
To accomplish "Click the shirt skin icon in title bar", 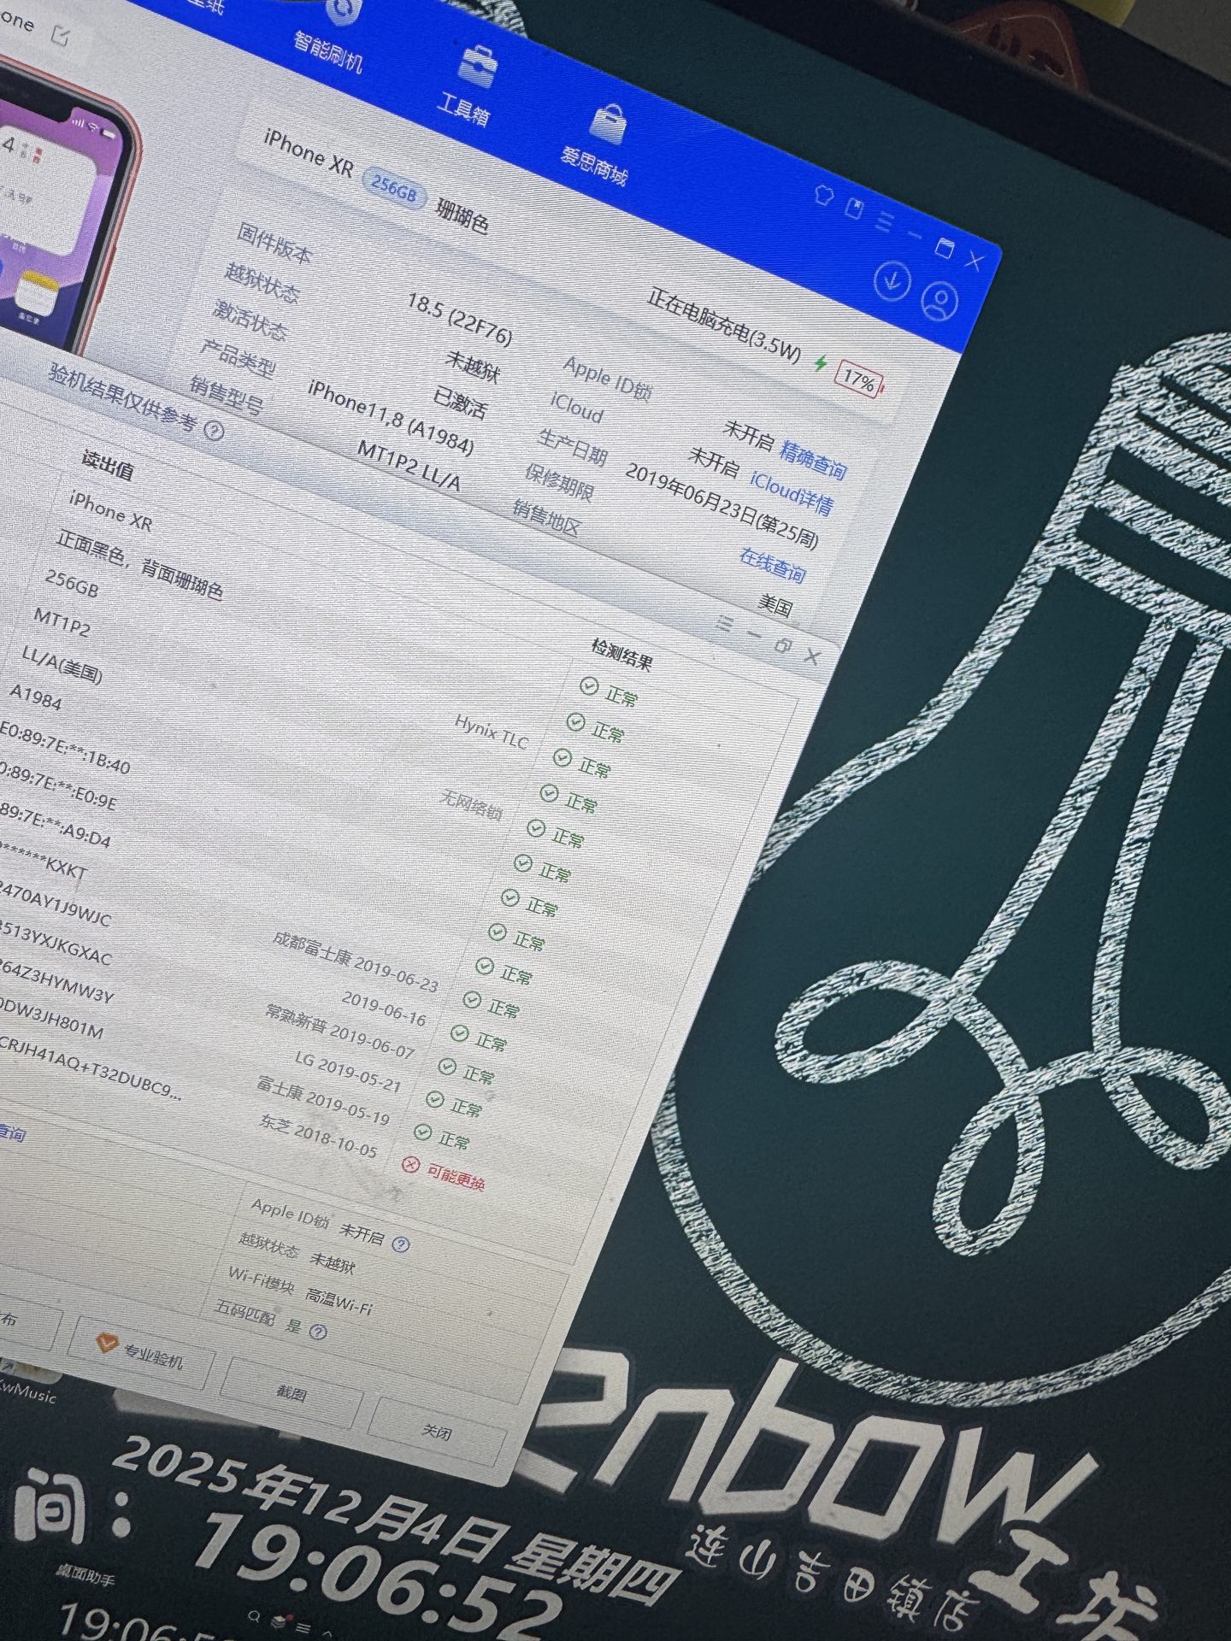I will pyautogui.click(x=824, y=194).
